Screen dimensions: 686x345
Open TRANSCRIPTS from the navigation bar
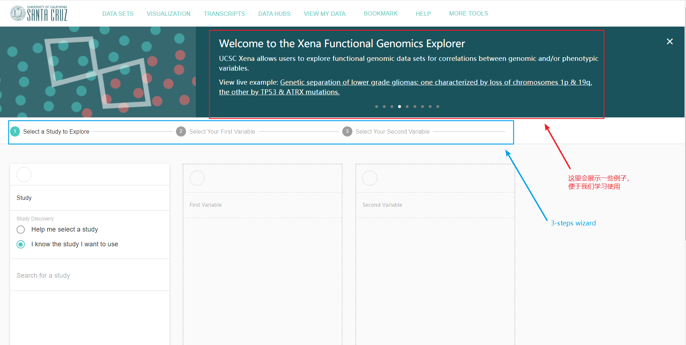pyautogui.click(x=224, y=14)
